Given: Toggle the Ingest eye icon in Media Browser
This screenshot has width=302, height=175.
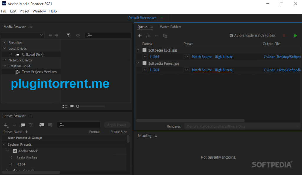Looking at the screenshot, I should coord(78,35).
